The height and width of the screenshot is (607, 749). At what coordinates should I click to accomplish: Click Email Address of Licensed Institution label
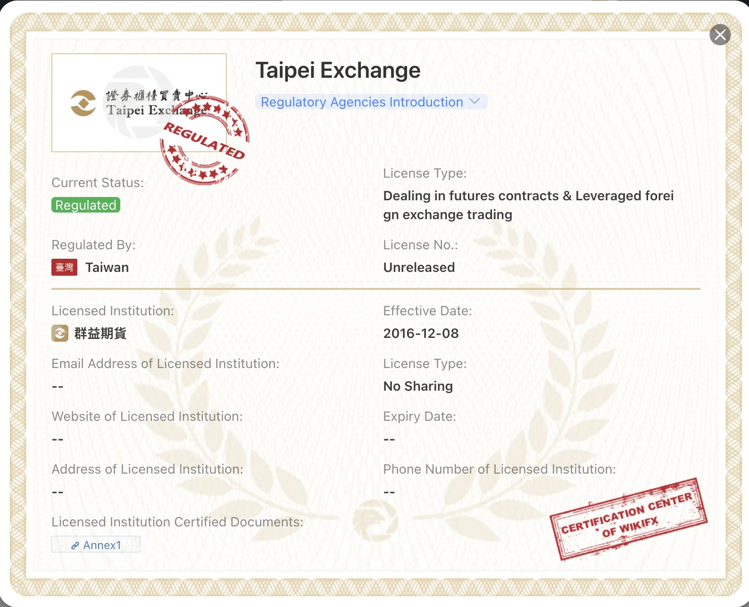tap(166, 363)
